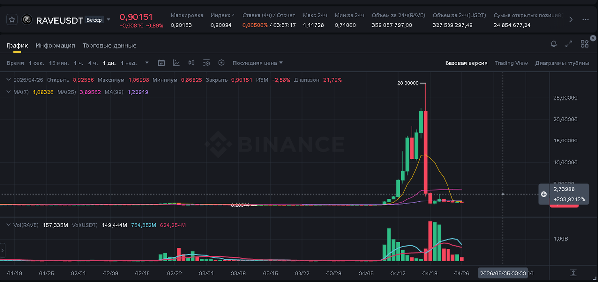
Task: Open the chart display settings list icon
Action: 207,63
